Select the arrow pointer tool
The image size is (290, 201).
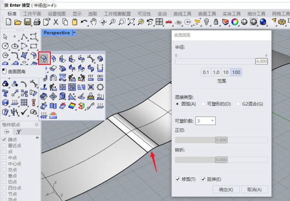click(x=5, y=37)
